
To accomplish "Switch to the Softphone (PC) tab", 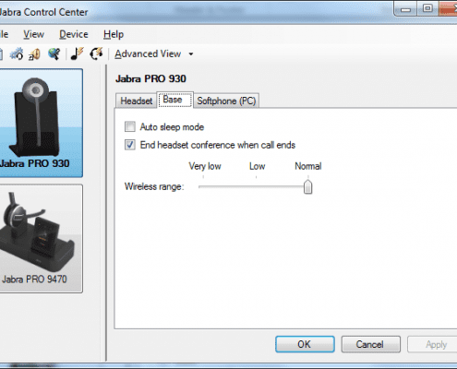I will (x=226, y=101).
